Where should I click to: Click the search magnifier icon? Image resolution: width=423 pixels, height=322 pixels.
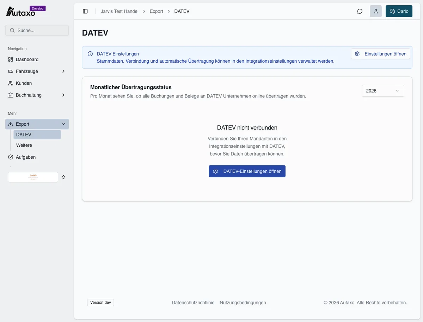point(12,30)
